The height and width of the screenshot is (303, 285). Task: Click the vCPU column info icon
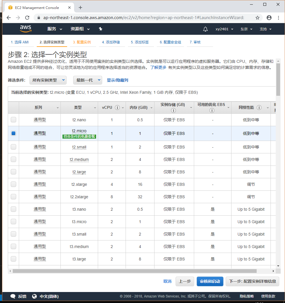117,107
